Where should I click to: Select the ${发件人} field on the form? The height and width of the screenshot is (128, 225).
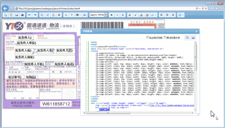[26, 38]
